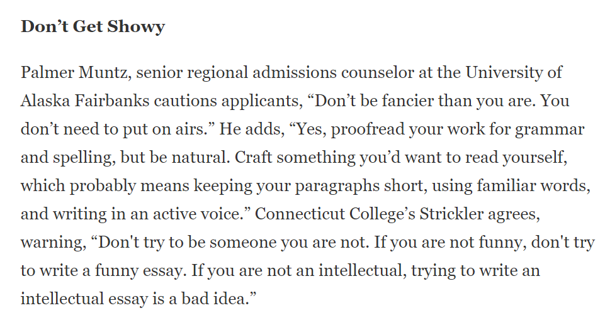Click the words University of
Screen dimensions: 605x330
(514, 73)
